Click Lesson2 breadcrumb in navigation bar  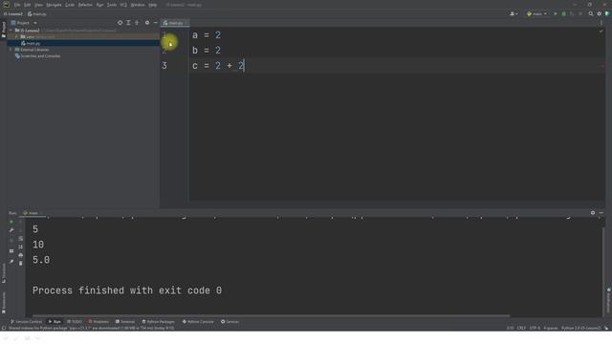(x=12, y=14)
